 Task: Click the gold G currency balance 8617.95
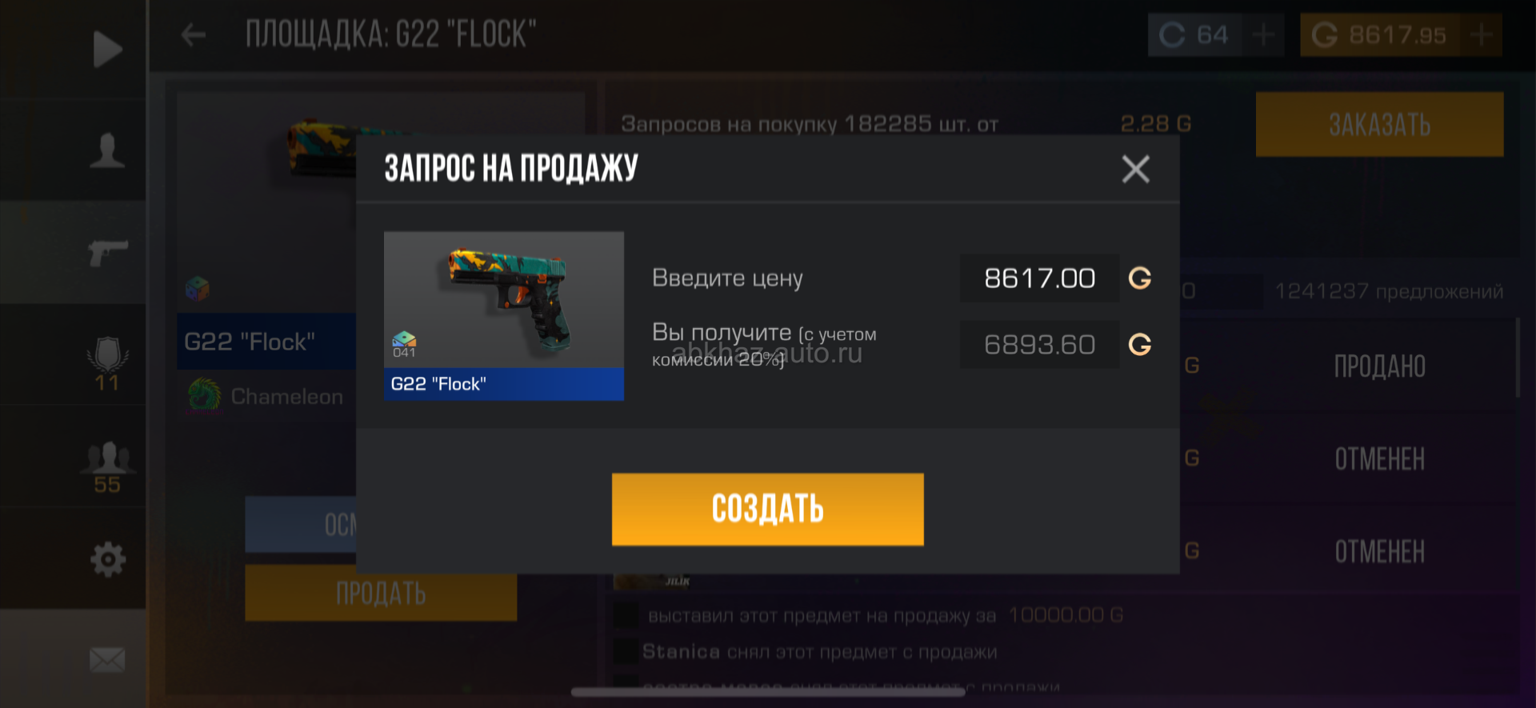1379,35
